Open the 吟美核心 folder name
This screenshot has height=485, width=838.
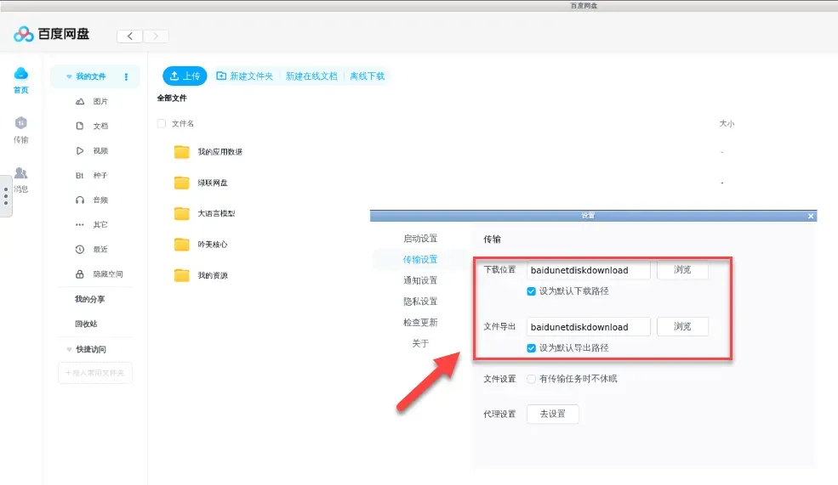click(213, 245)
